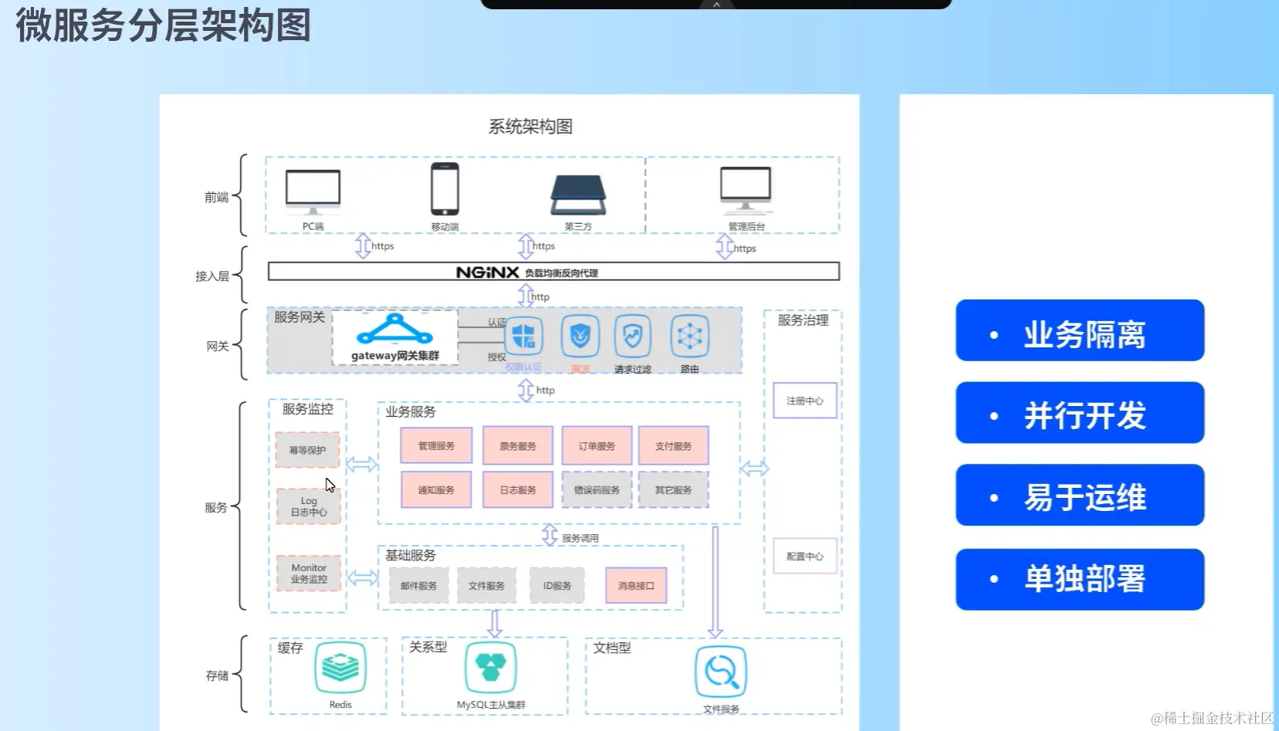Select the 请求过滤 shield-check icon
The height and width of the screenshot is (731, 1279).
633,337
